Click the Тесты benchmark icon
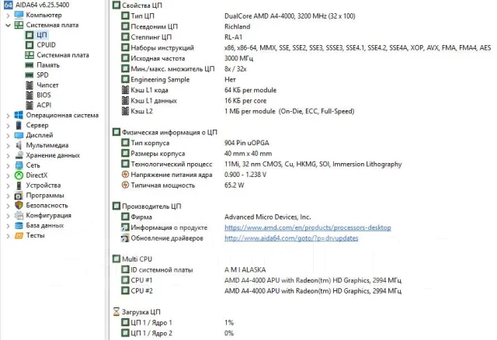Viewport: 497px width, 340px height. [x=19, y=235]
